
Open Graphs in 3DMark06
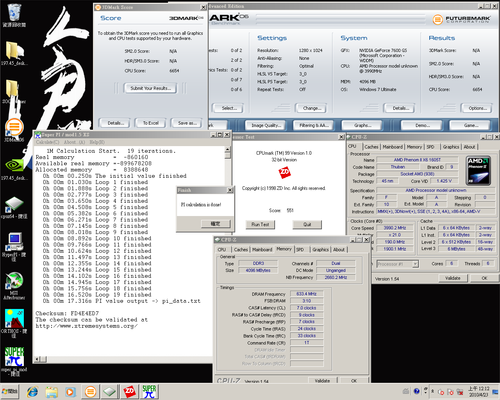click(362, 125)
